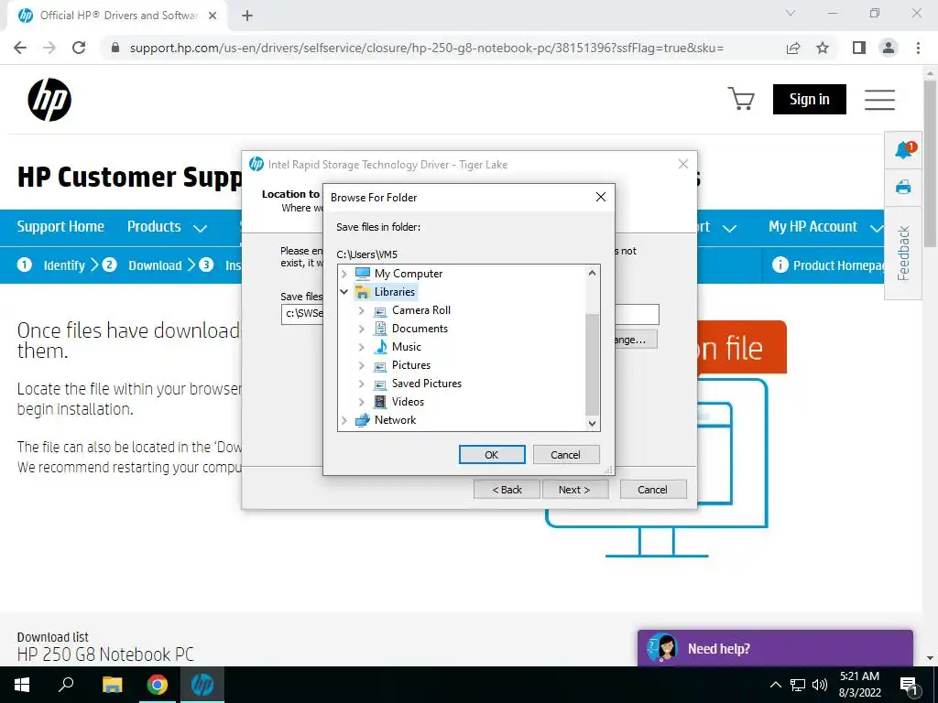Open taskbar search magnifier
938x703 pixels.
tap(66, 685)
